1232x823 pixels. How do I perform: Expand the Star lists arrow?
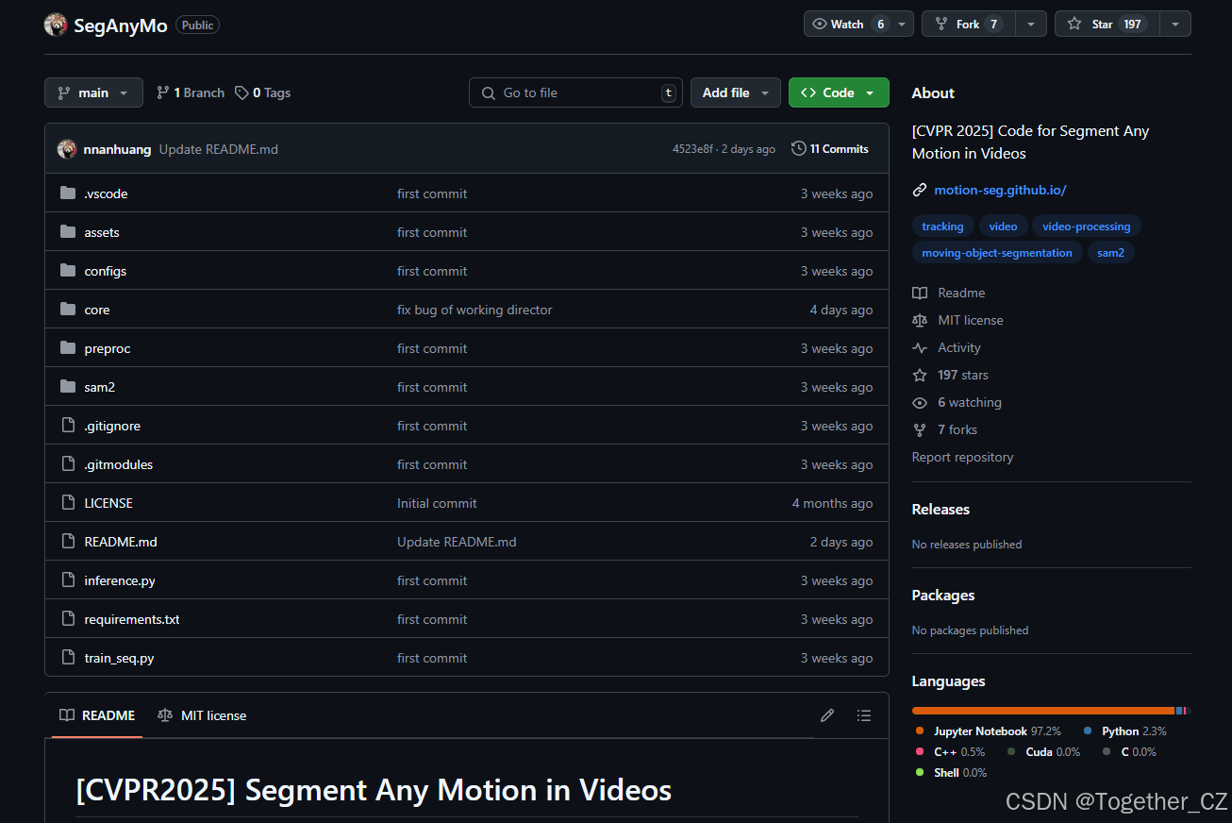pyautogui.click(x=1175, y=24)
